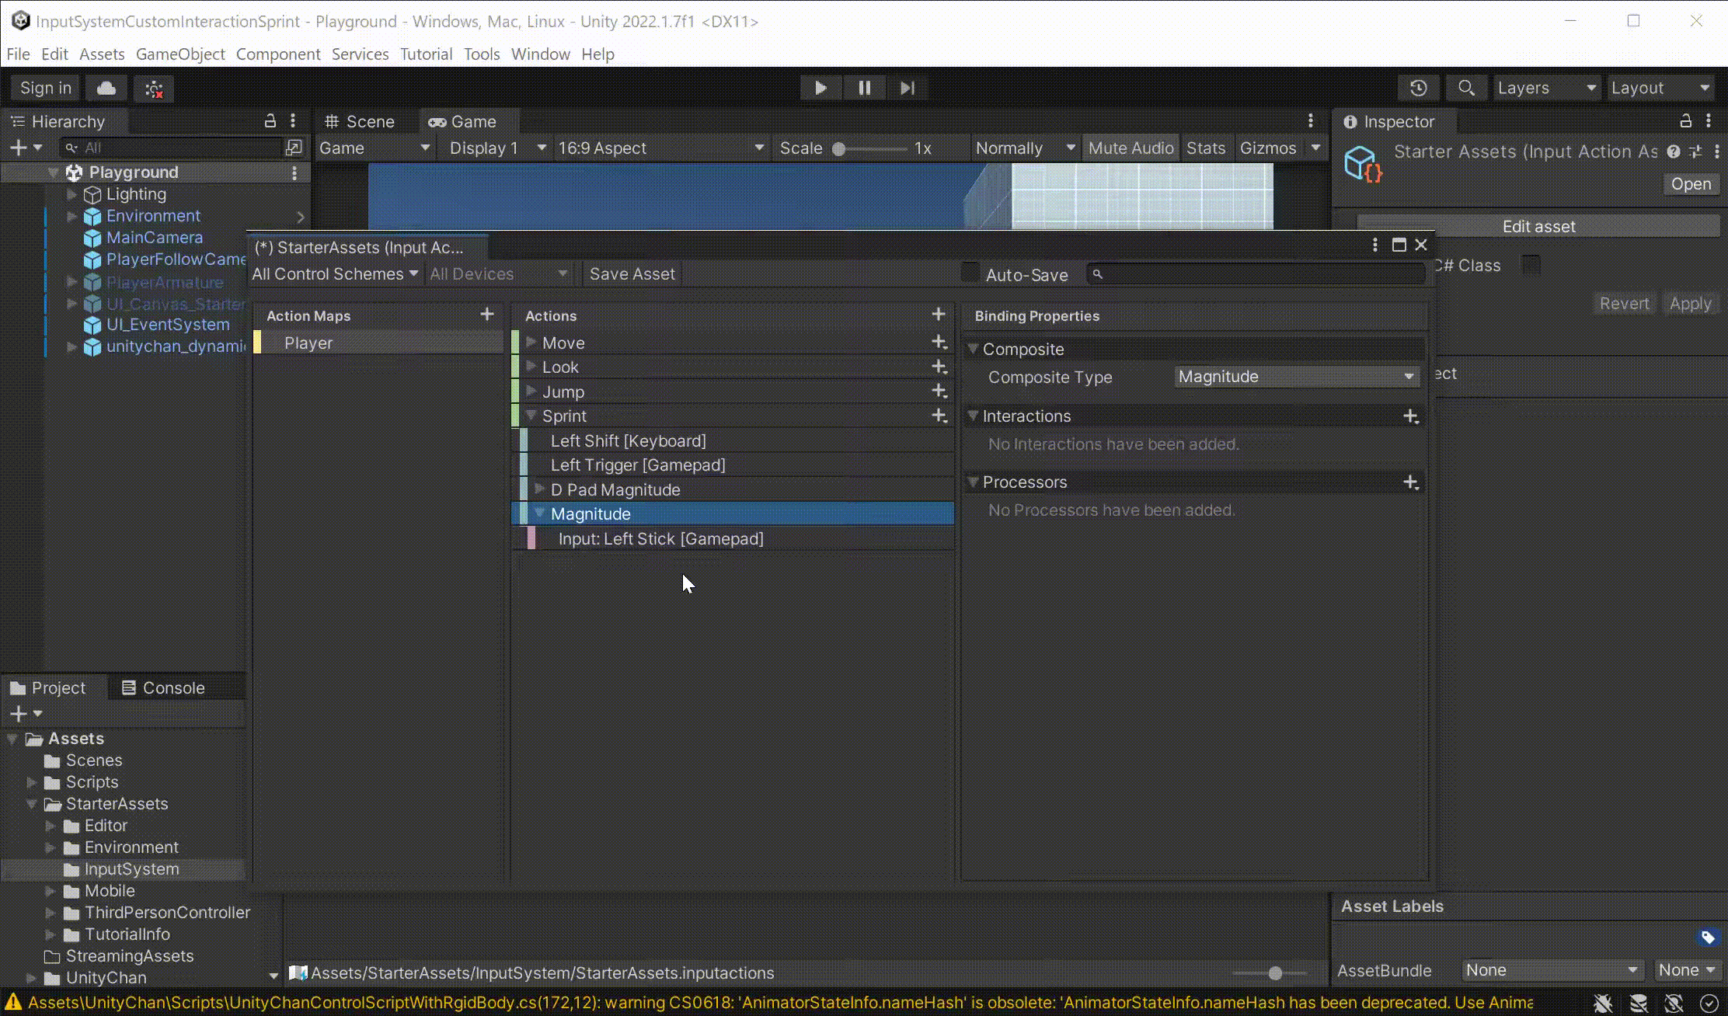Open the Assets menu
This screenshot has height=1016, width=1728.
pos(102,54)
